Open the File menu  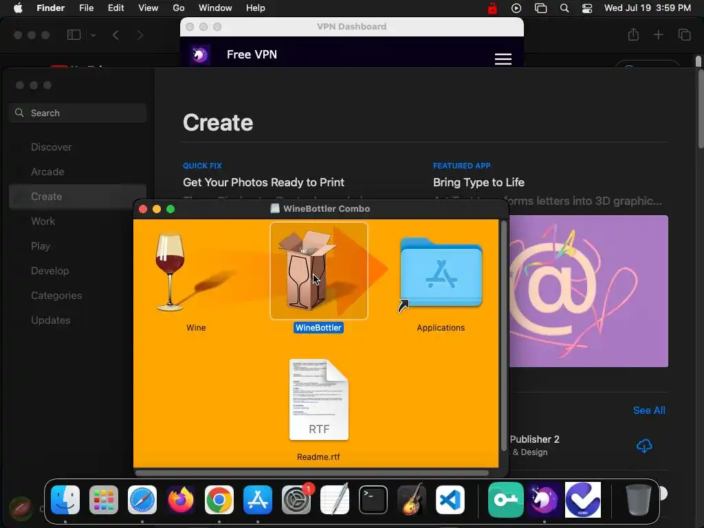tap(86, 8)
